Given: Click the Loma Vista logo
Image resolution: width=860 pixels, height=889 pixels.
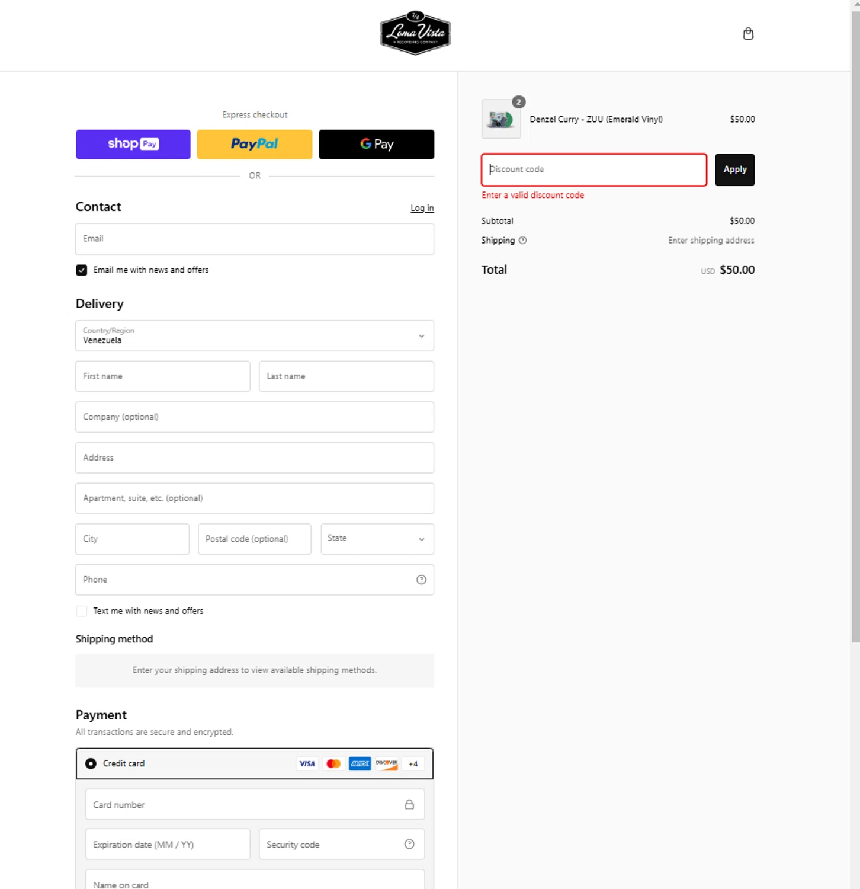Looking at the screenshot, I should 415,33.
